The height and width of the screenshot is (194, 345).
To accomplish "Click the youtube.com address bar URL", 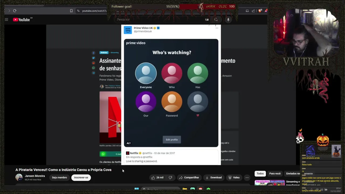I will pyautogui.click(x=94, y=11).
